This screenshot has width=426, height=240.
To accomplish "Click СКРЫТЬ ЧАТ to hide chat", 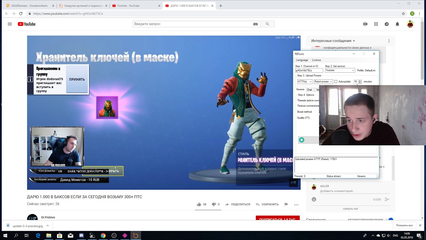I will click(x=350, y=209).
